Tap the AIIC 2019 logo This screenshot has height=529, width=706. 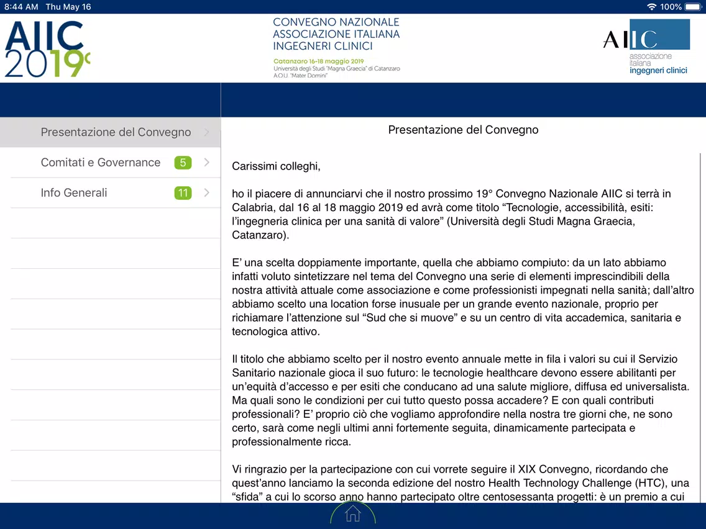[x=47, y=49]
